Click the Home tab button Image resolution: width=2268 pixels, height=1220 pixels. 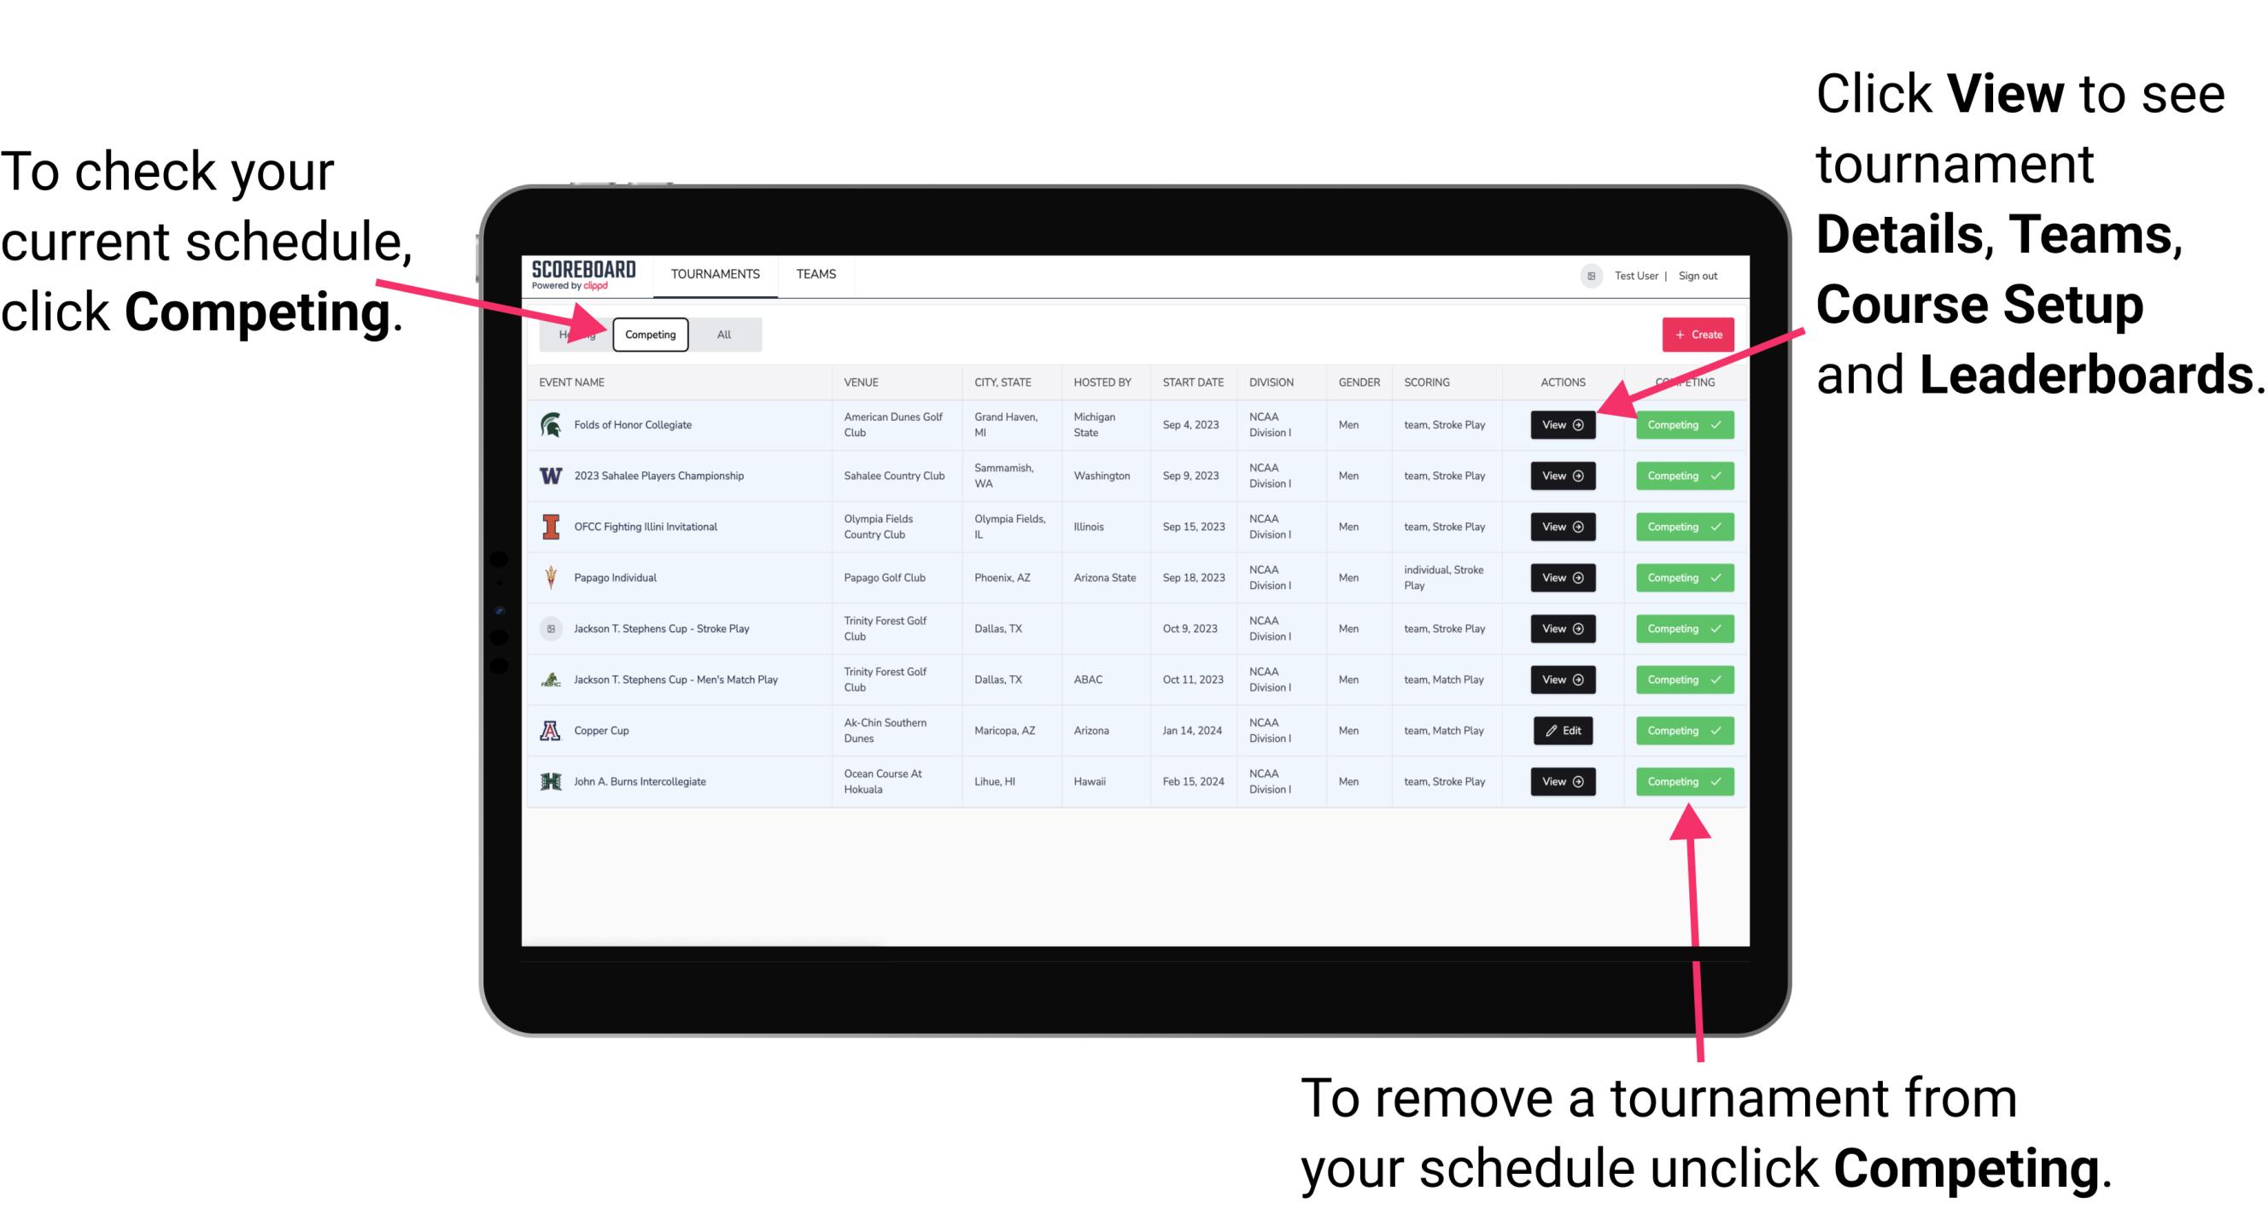[576, 334]
